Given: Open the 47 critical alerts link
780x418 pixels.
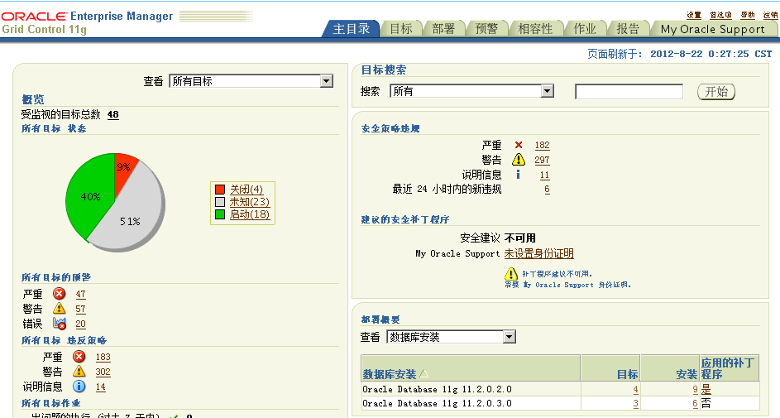Looking at the screenshot, I should (80, 294).
